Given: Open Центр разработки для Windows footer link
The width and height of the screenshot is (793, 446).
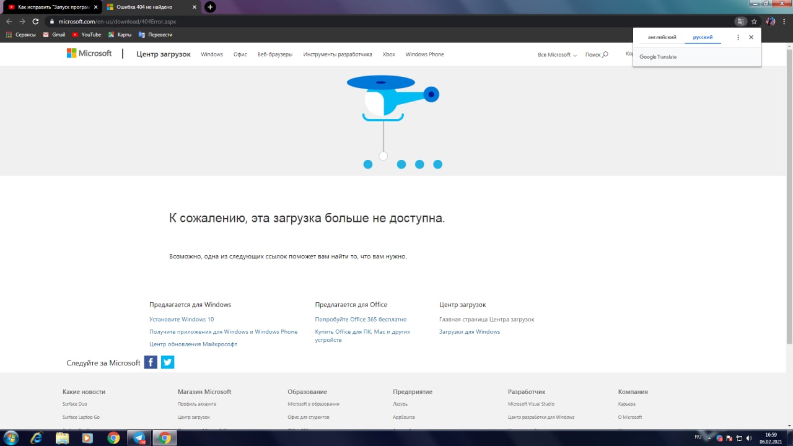Looking at the screenshot, I should tap(541, 417).
